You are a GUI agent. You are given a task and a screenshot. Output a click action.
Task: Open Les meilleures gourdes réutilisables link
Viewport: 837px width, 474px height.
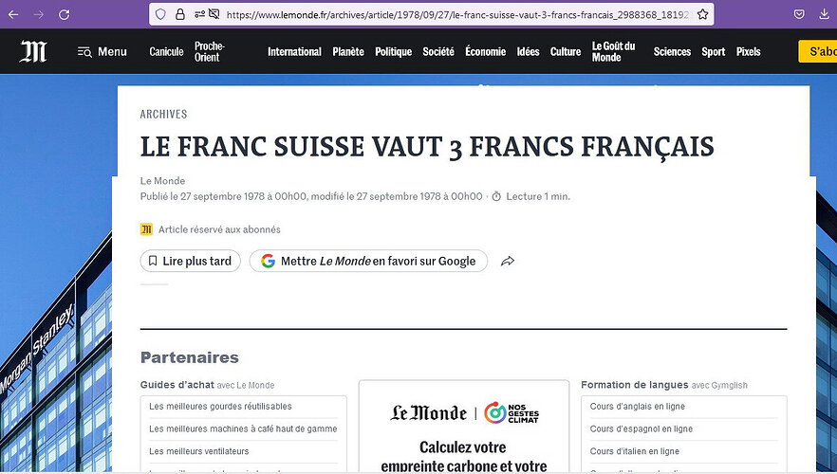pyautogui.click(x=220, y=407)
